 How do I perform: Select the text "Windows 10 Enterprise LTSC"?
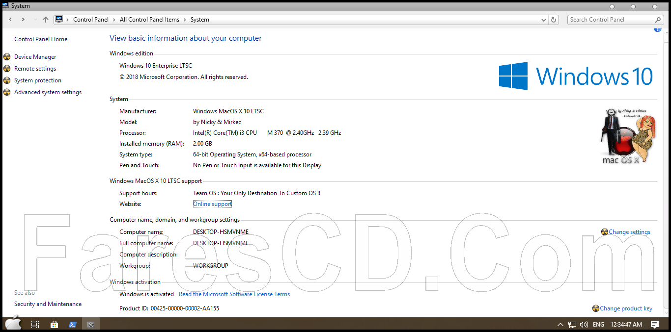point(156,66)
